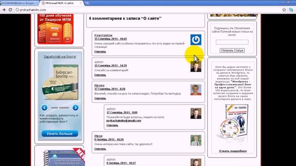Select the PROкачай МЛМ tab

click(60, 3)
